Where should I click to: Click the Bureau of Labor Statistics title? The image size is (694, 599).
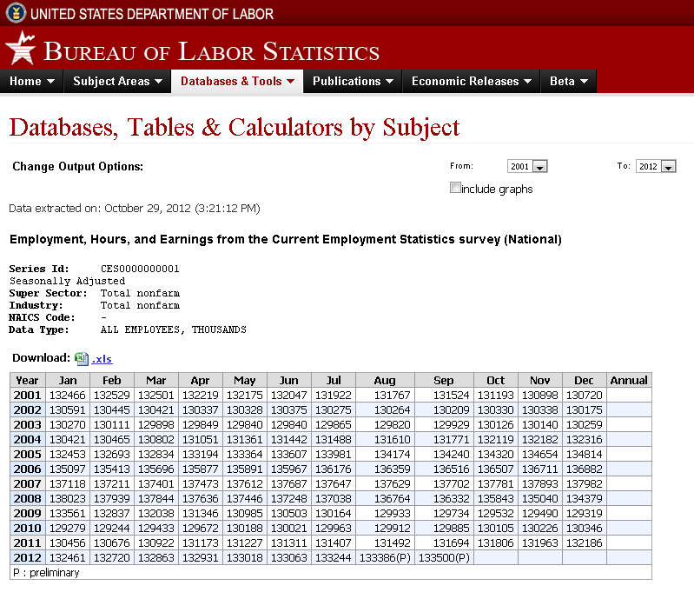click(x=211, y=51)
